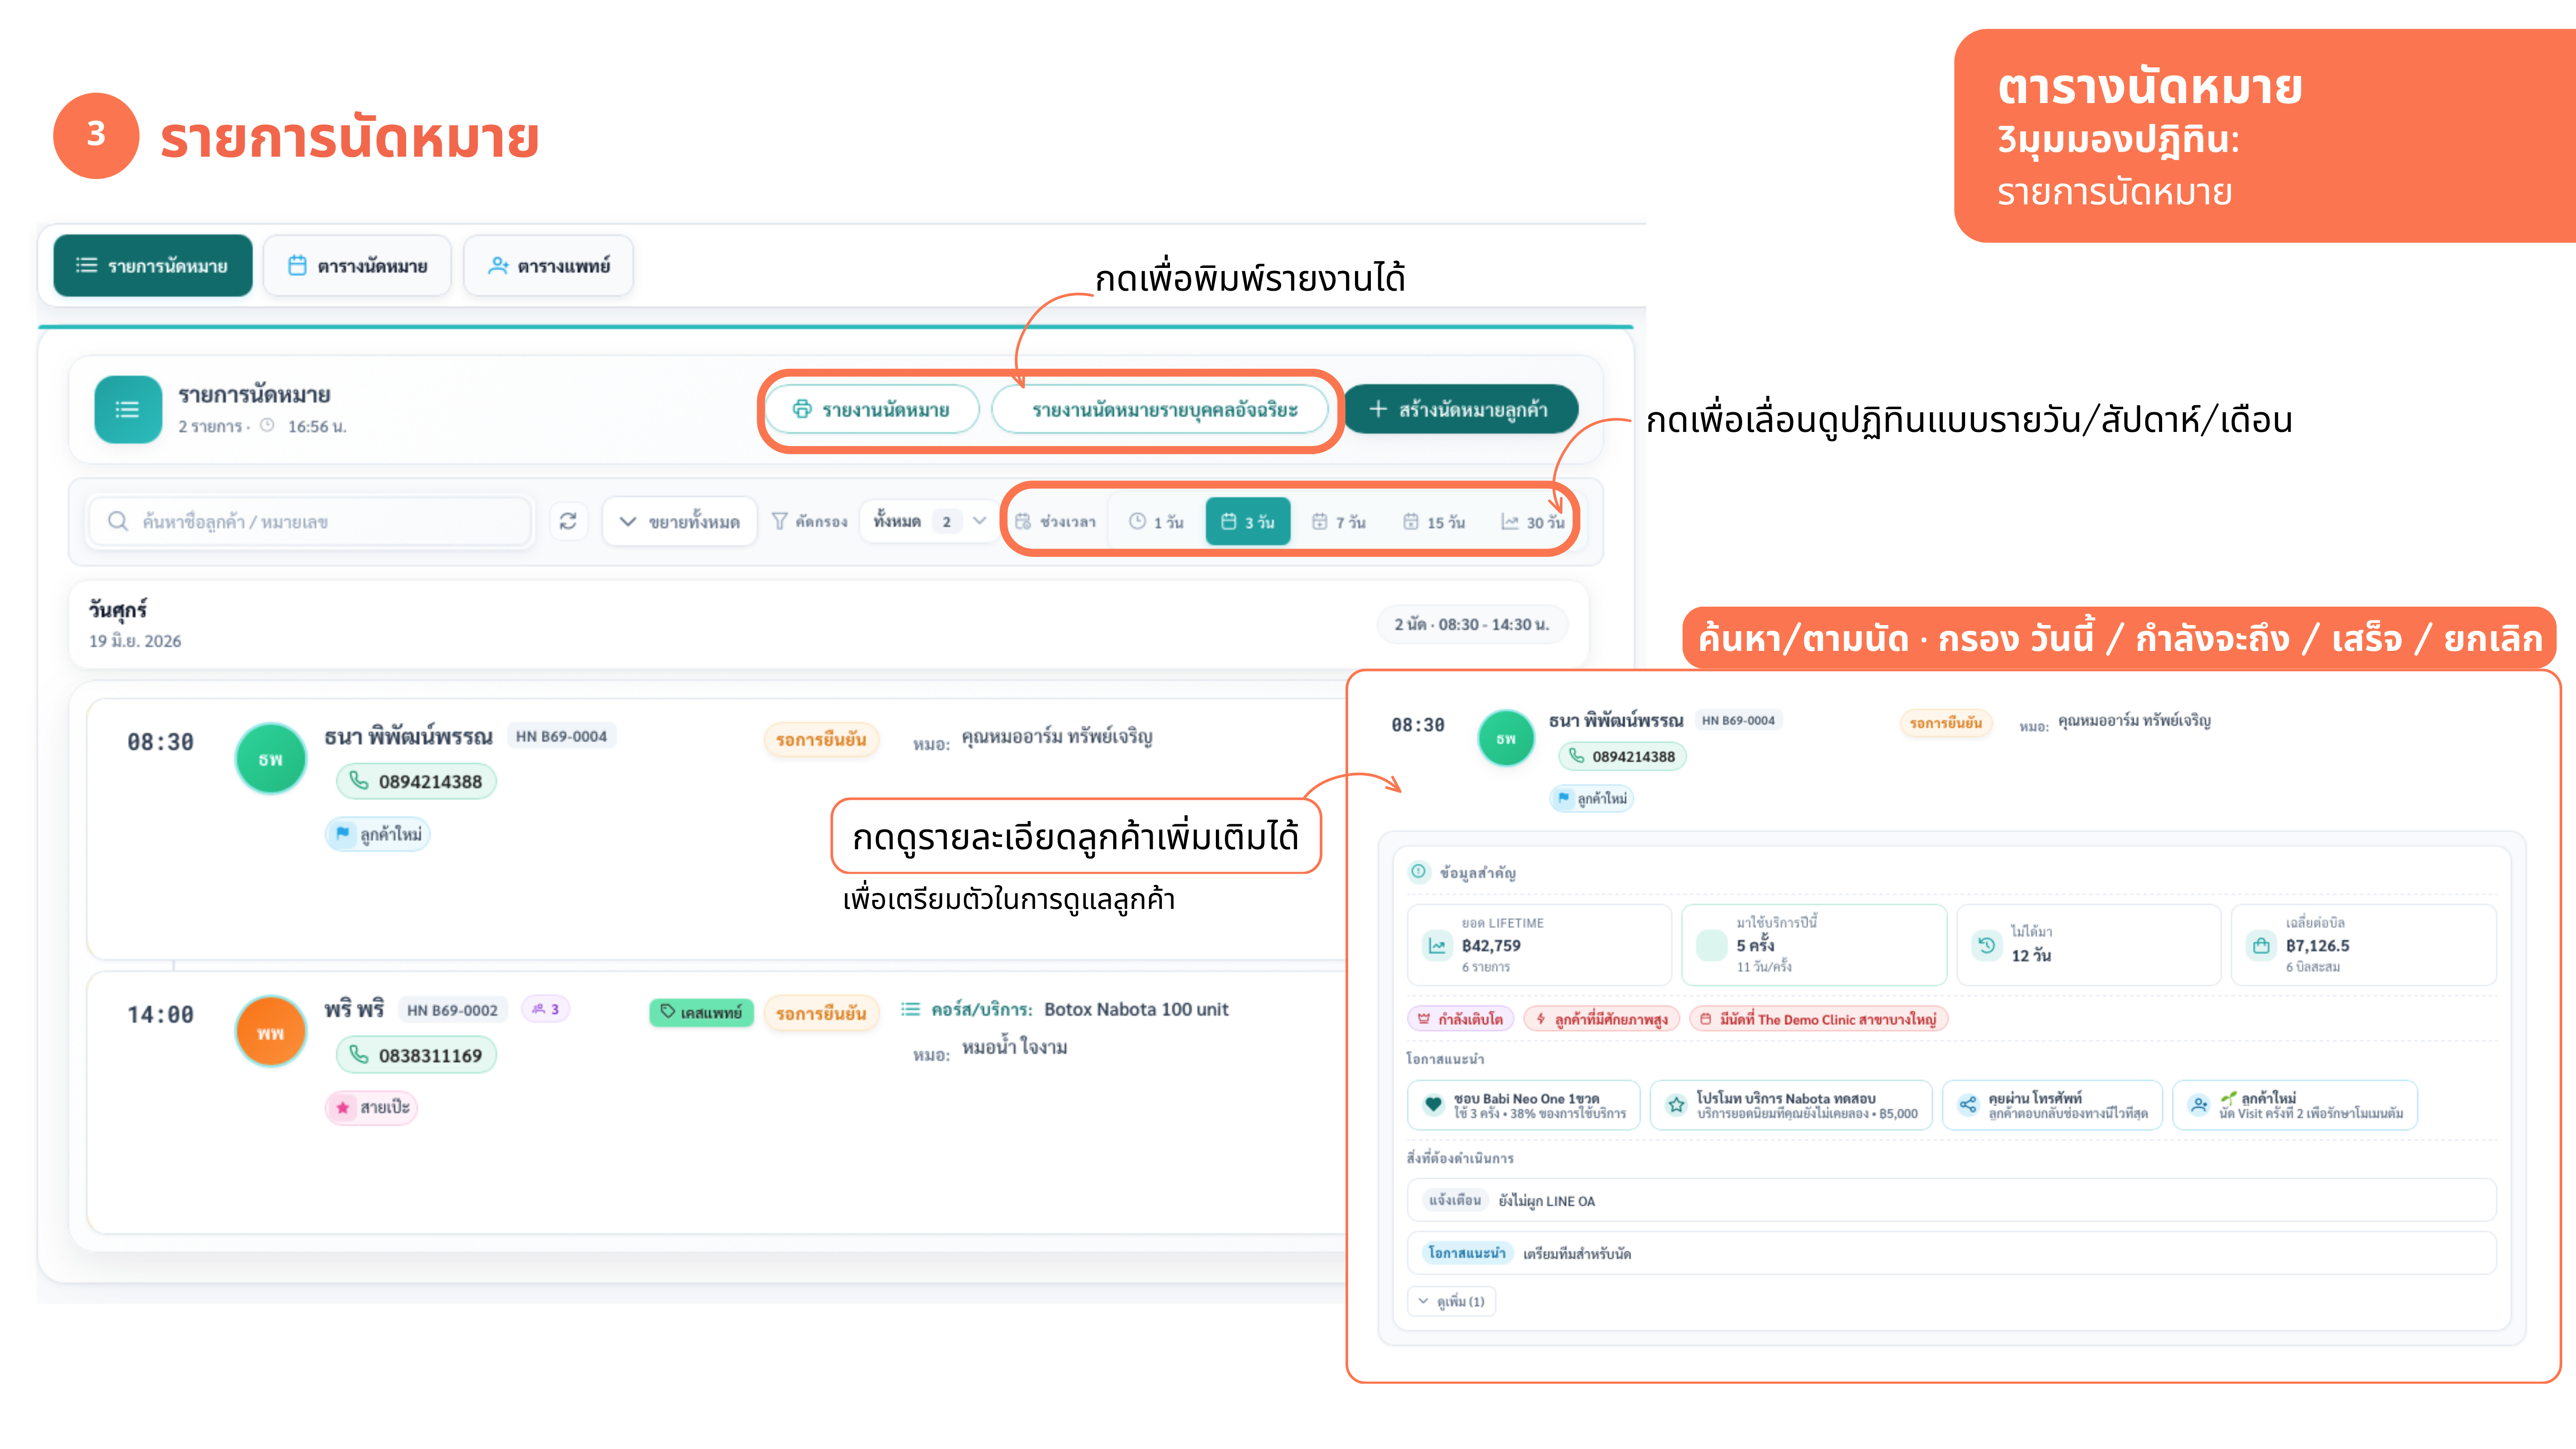Click the clock icon beside 16:56 น.
The image size is (2576, 1449).
click(x=267, y=425)
